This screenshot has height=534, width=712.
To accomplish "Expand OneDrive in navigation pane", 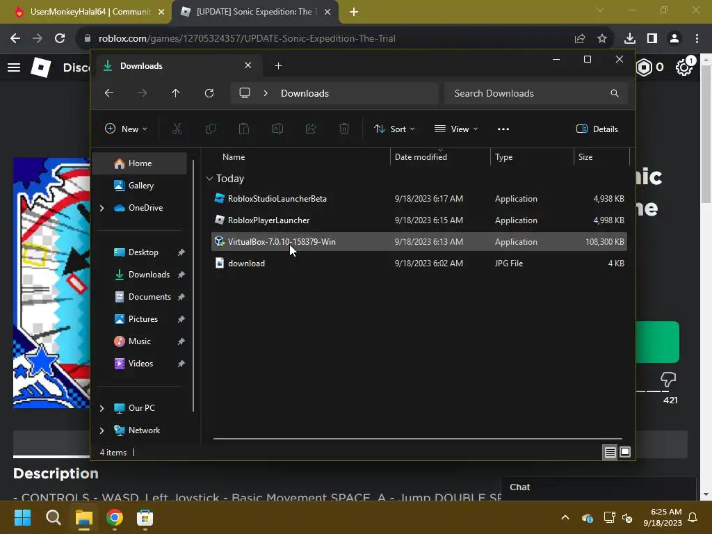I will [x=102, y=208].
